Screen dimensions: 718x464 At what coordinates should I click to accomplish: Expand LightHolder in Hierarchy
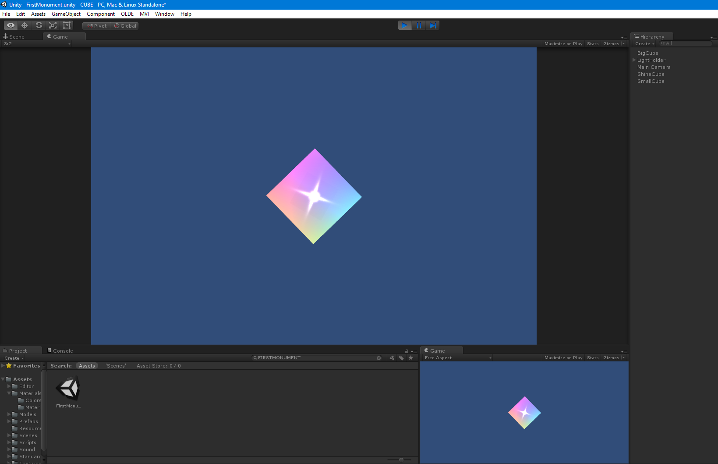click(634, 60)
